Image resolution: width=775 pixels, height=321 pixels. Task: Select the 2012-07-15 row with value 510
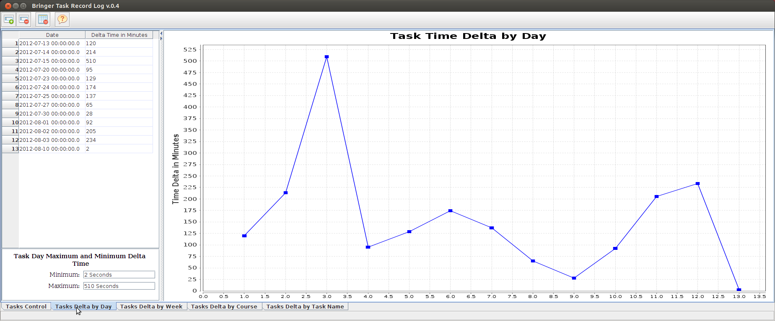[78, 61]
